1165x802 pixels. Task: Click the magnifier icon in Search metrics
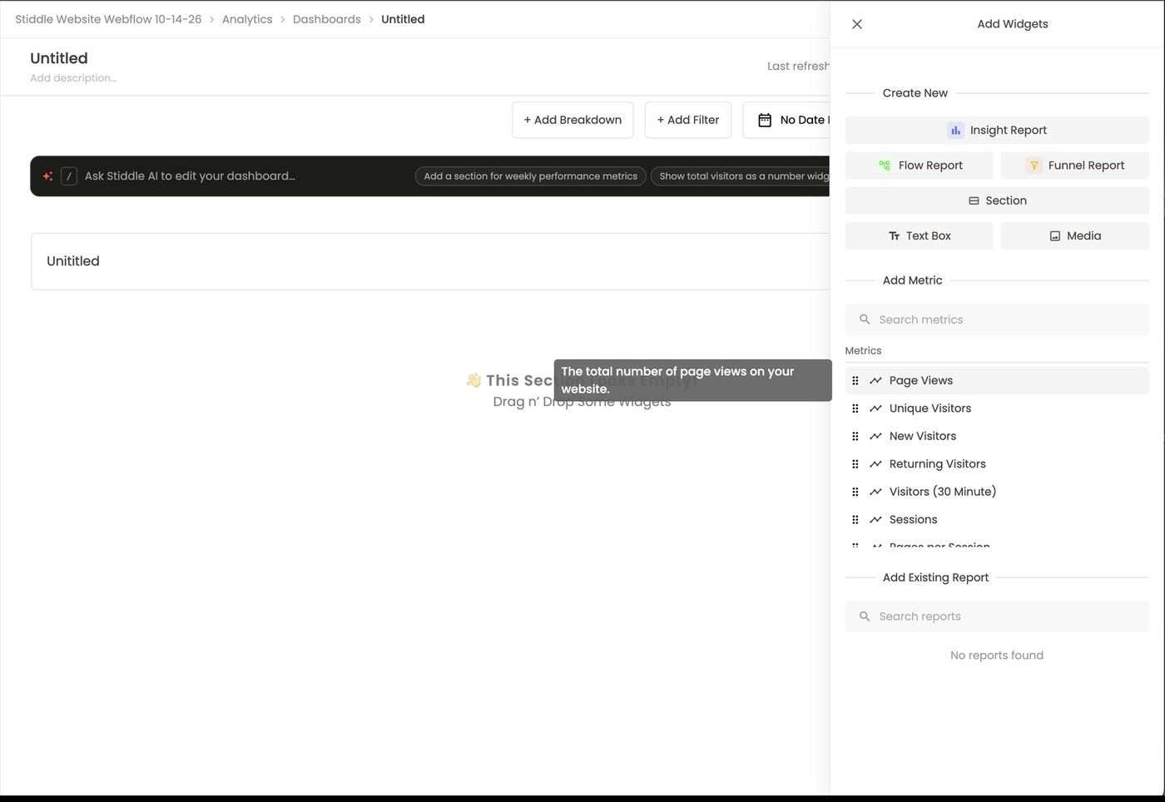pos(865,319)
